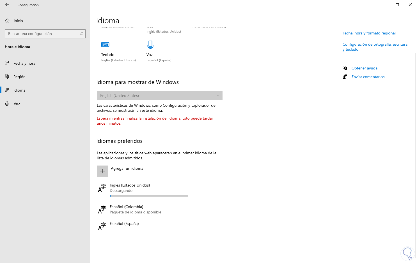
Task: Click the Hora e idioma section title
Action: click(x=17, y=47)
